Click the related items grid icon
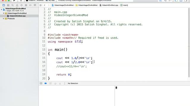Screen dimensions: 190x106 pyautogui.click(x=40, y=5)
